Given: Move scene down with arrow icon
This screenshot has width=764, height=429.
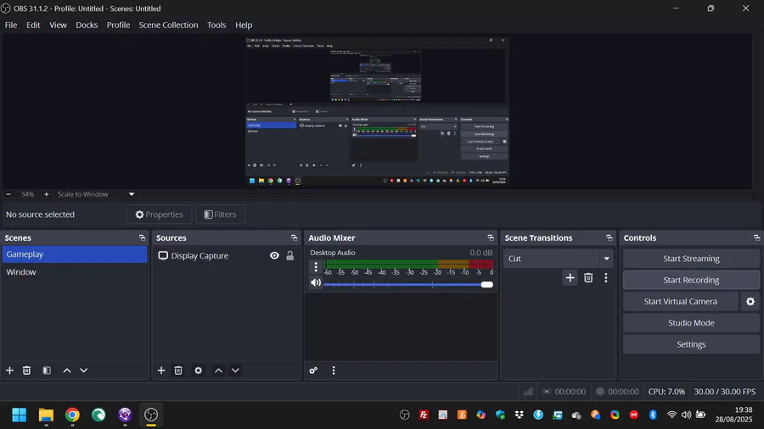Looking at the screenshot, I should [x=84, y=370].
